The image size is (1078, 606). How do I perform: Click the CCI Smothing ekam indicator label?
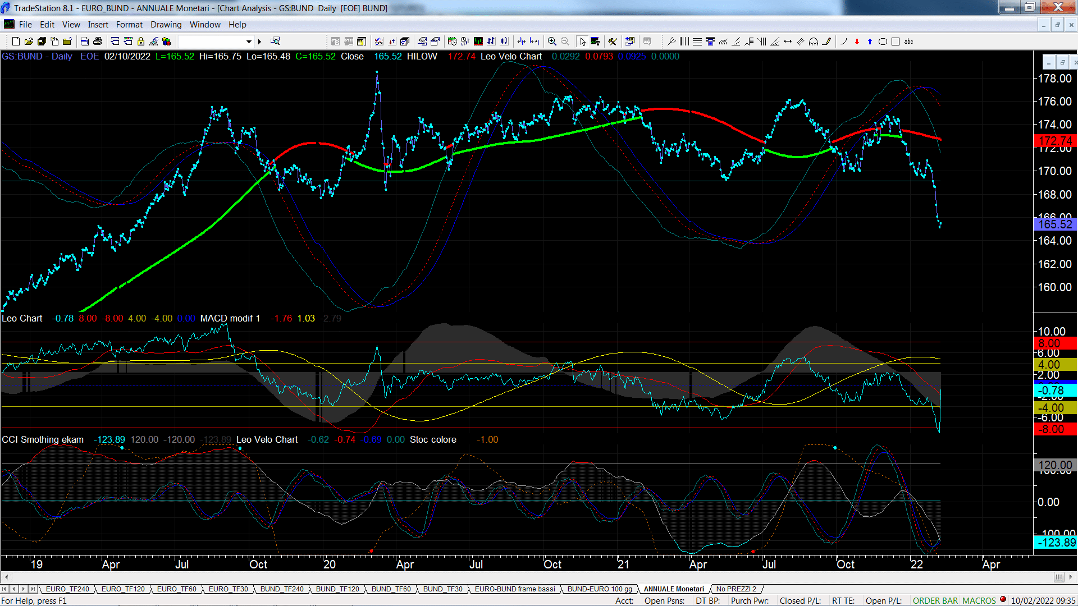43,440
